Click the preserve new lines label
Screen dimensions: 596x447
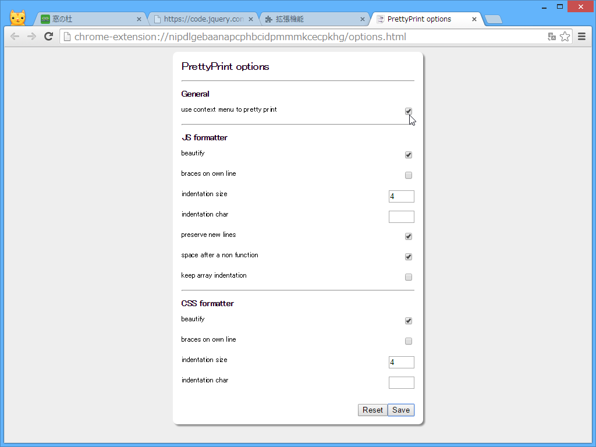pyautogui.click(x=209, y=235)
